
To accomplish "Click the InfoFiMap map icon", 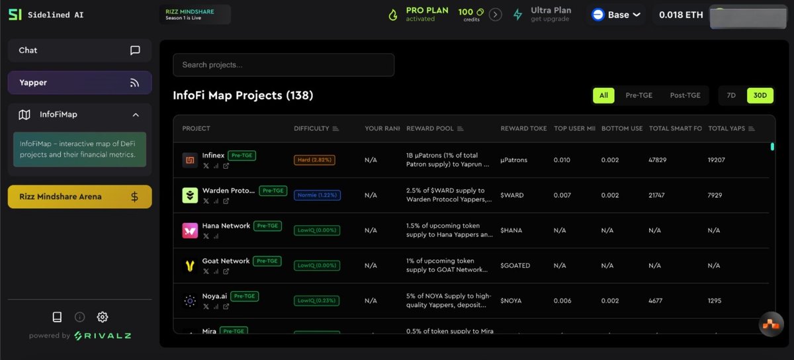I will pyautogui.click(x=24, y=114).
